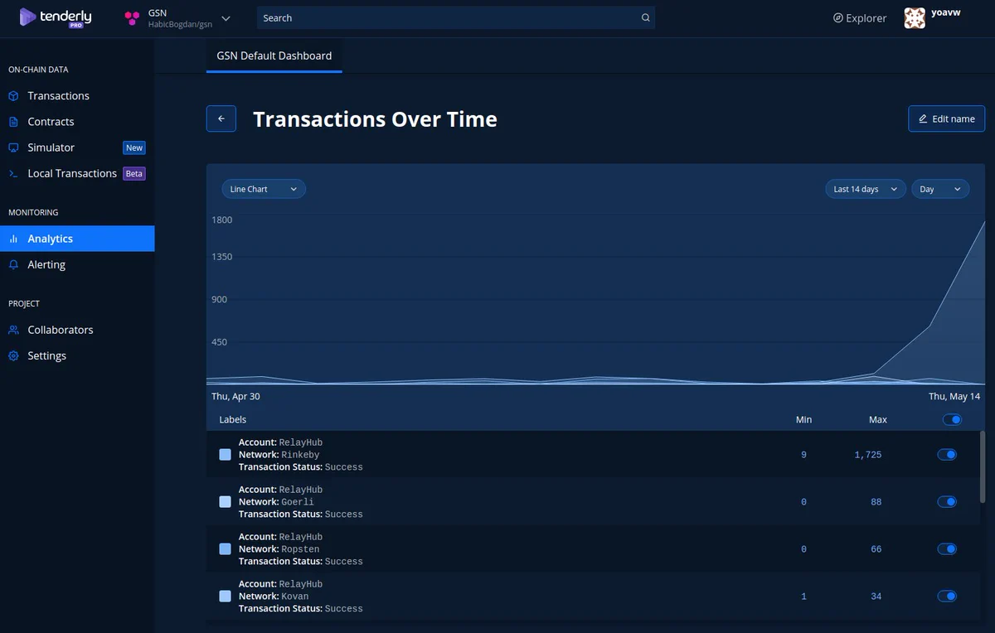The width and height of the screenshot is (995, 633).
Task: Toggle the Kovan series visibility
Action: coord(947,596)
